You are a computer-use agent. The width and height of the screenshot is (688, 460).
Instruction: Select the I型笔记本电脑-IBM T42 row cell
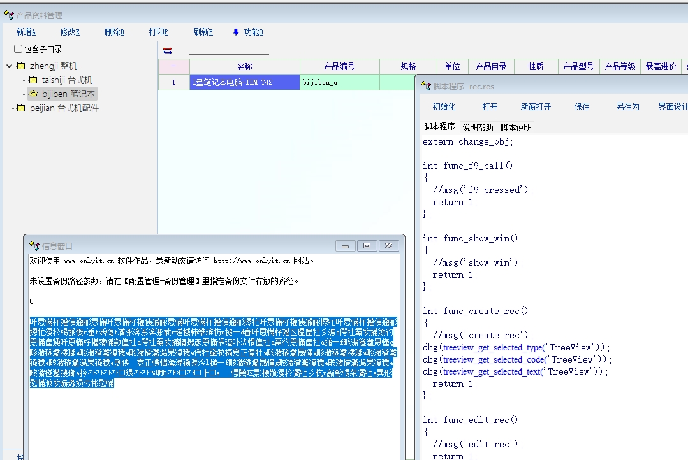pos(244,82)
